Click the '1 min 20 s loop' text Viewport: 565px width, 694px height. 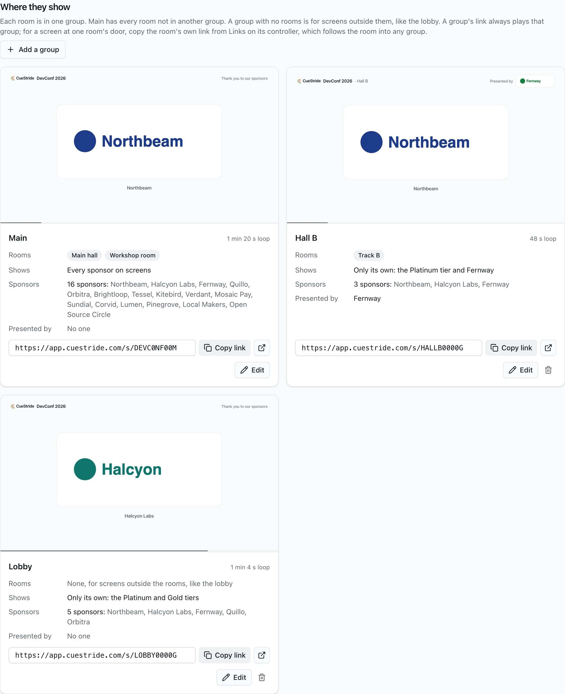(x=248, y=239)
